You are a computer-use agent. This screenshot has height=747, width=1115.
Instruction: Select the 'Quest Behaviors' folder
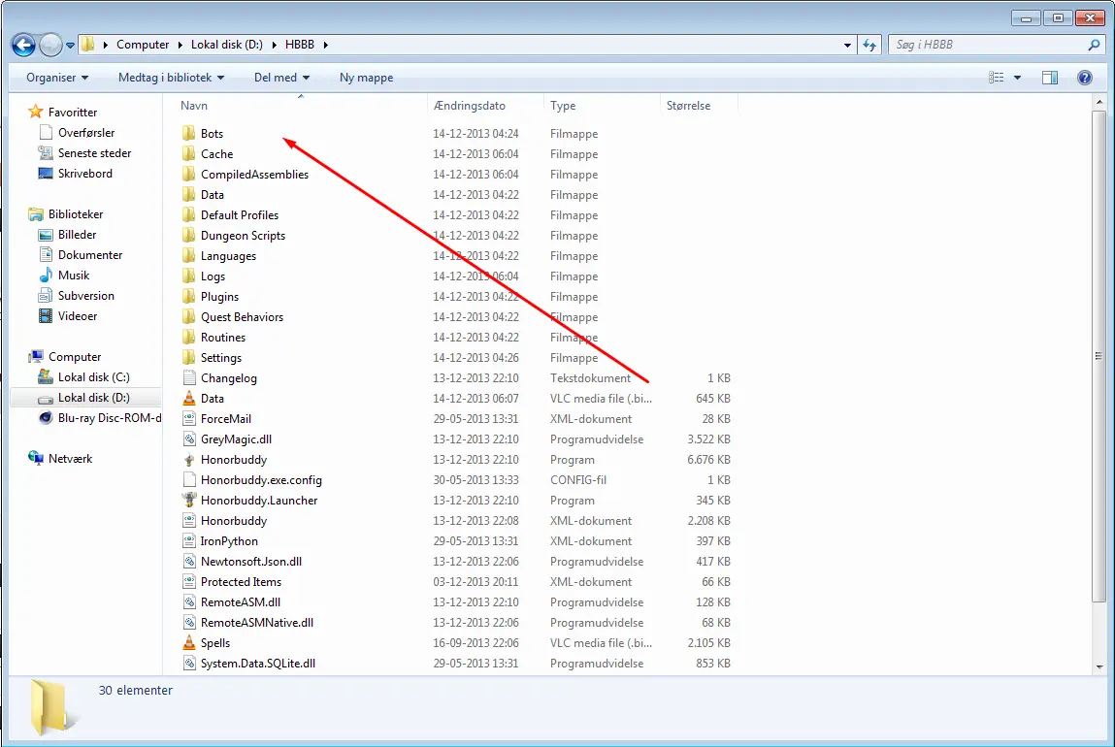click(x=242, y=317)
